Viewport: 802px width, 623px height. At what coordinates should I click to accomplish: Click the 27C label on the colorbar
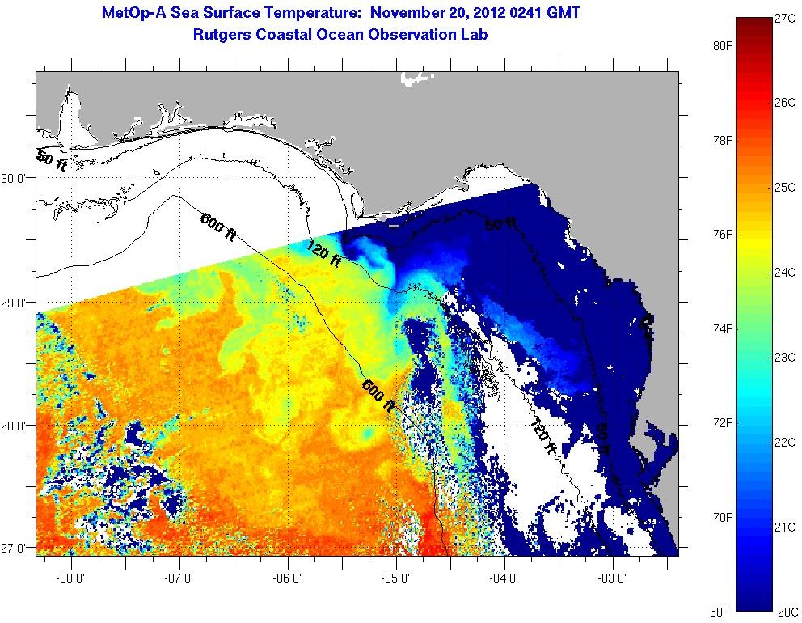click(786, 18)
